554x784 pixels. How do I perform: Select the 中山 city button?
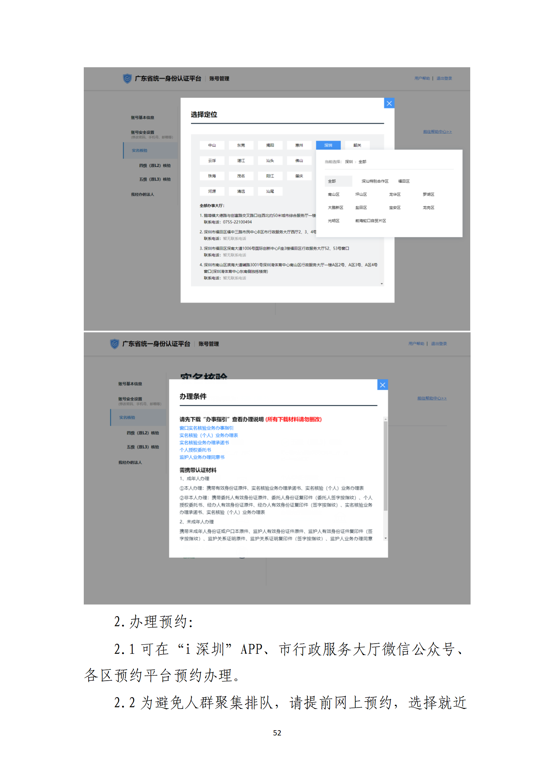[212, 145]
